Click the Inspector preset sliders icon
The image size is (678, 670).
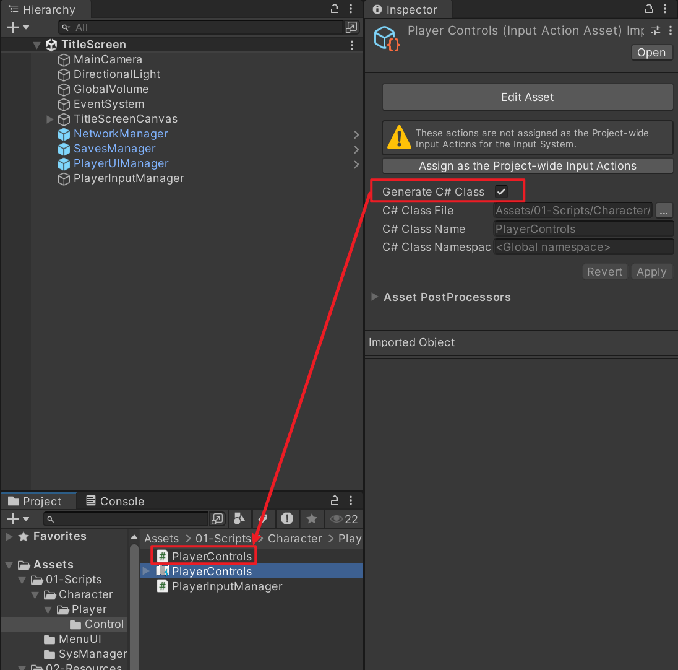click(656, 30)
